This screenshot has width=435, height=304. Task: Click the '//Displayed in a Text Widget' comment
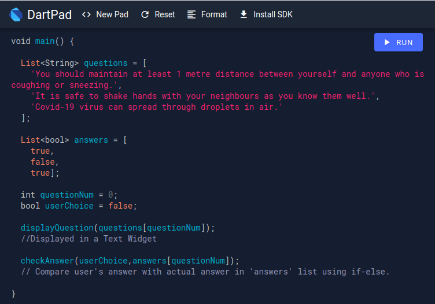point(89,239)
